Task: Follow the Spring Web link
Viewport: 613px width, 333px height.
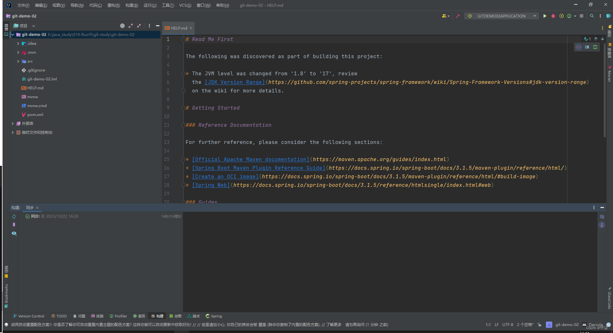Action: coord(211,185)
